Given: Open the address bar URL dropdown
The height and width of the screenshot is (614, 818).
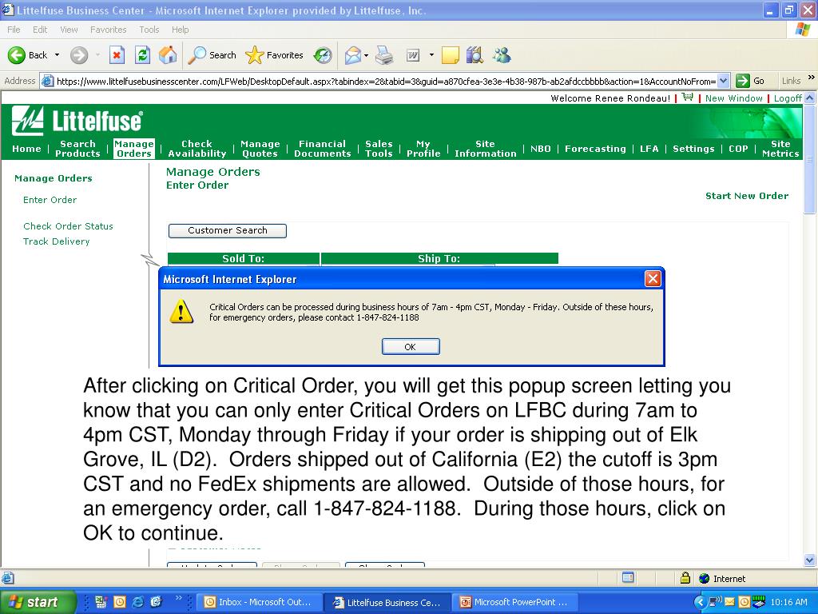Looking at the screenshot, I should coord(723,81).
